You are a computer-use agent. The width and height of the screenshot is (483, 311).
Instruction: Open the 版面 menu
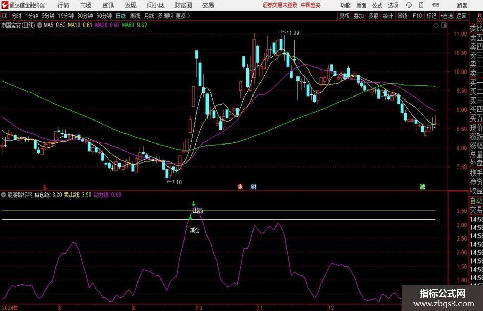tap(361, 5)
